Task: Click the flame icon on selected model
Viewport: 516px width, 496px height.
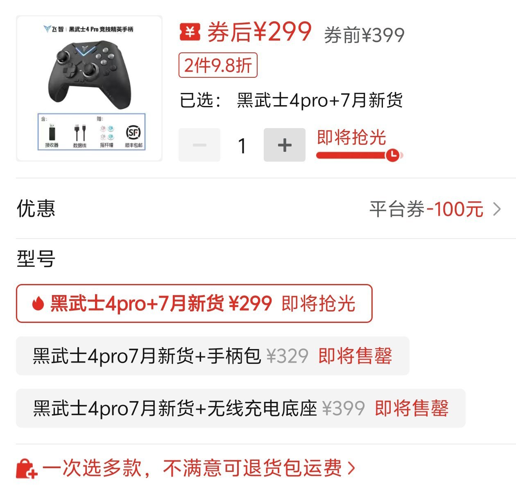Action: tap(38, 304)
